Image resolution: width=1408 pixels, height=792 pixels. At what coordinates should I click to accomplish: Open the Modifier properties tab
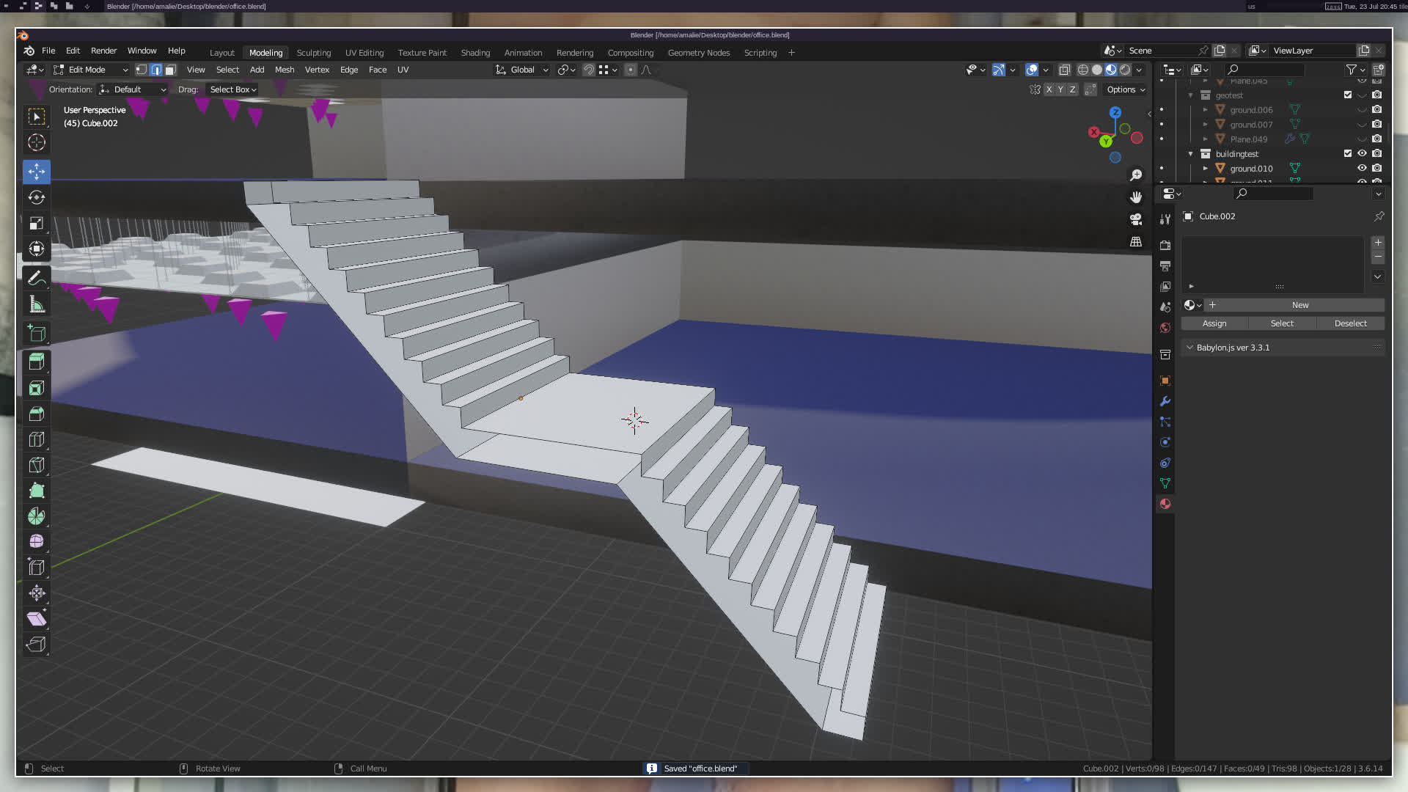tap(1165, 401)
